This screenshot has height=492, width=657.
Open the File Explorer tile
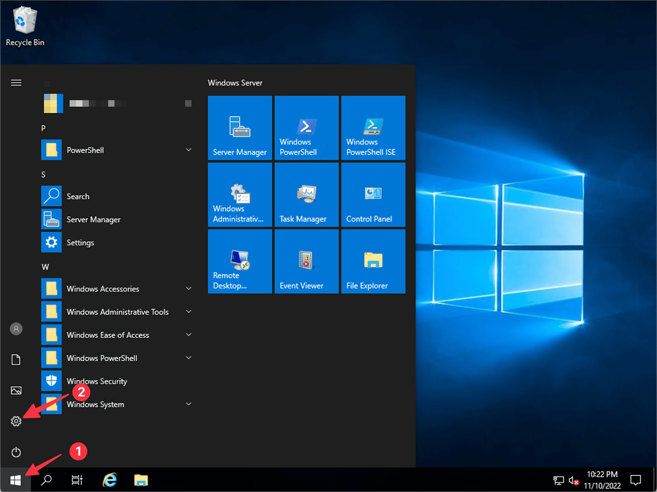click(373, 261)
